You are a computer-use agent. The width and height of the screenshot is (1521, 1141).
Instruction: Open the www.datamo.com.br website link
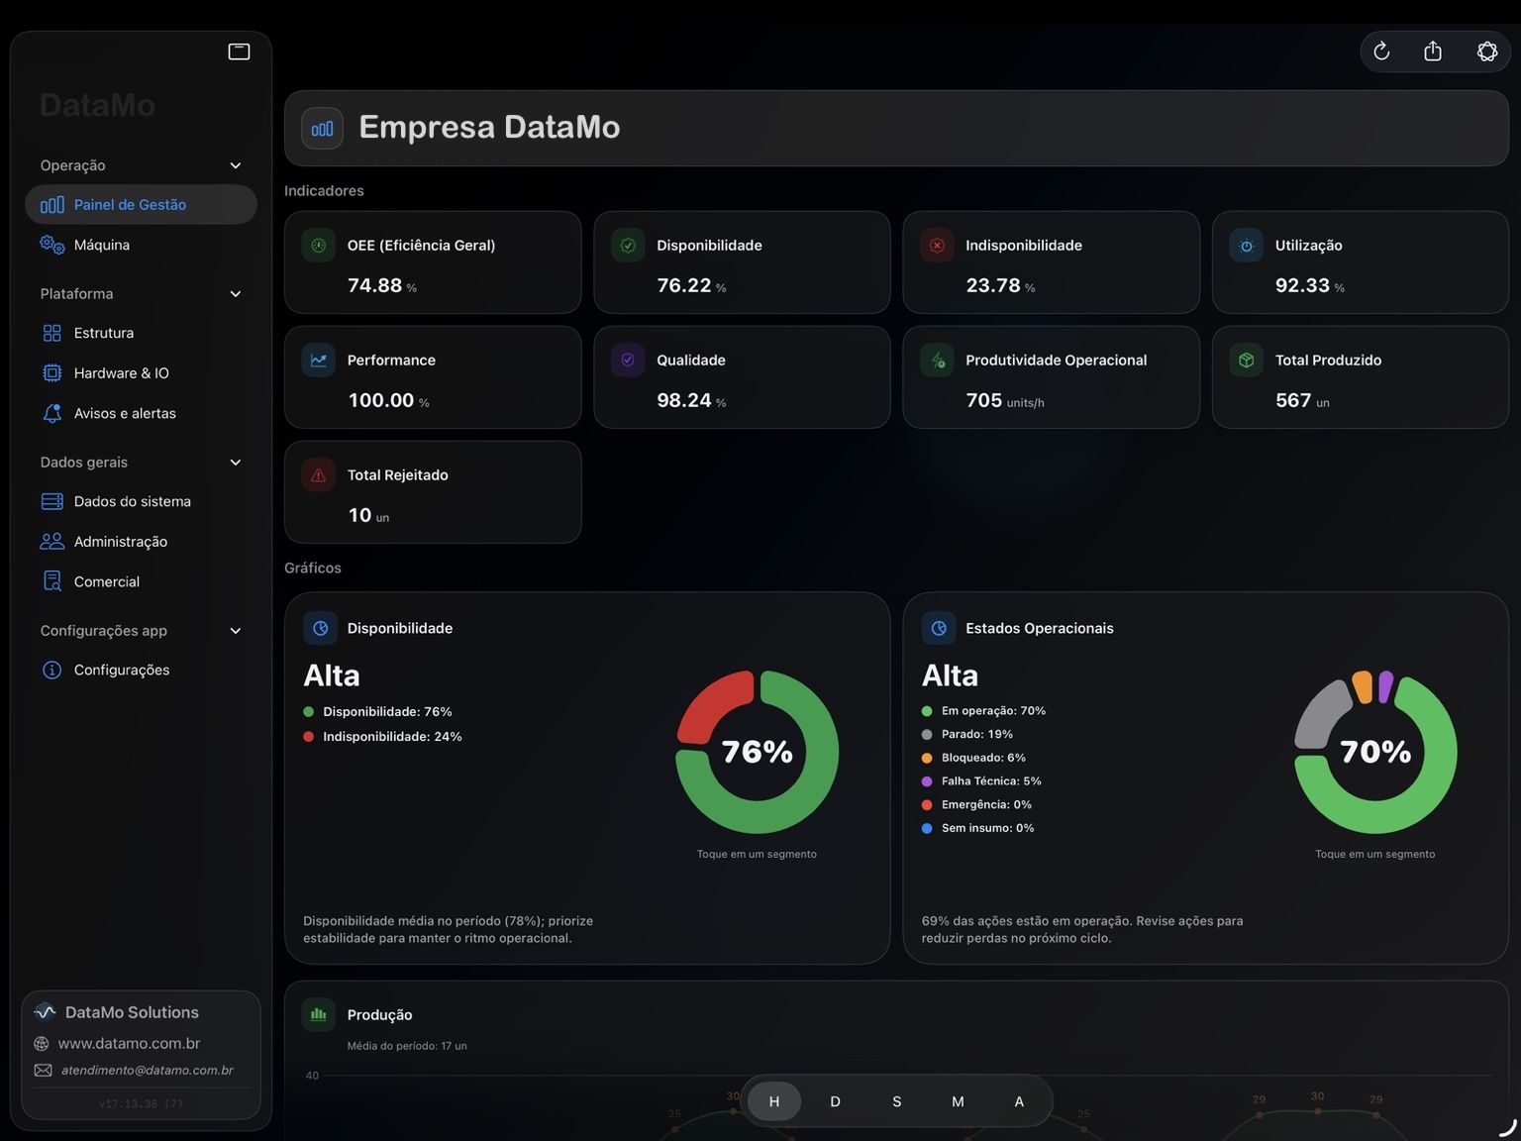[129, 1043]
